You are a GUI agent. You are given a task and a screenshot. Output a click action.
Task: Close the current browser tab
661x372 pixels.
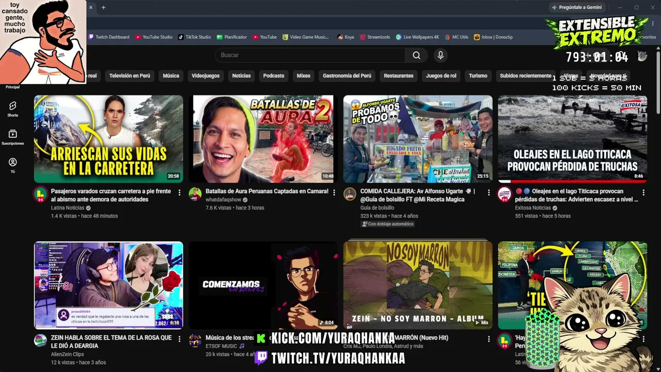click(90, 7)
